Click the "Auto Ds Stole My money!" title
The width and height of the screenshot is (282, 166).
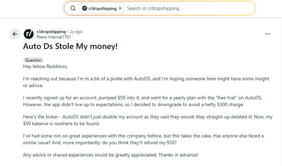(70, 46)
